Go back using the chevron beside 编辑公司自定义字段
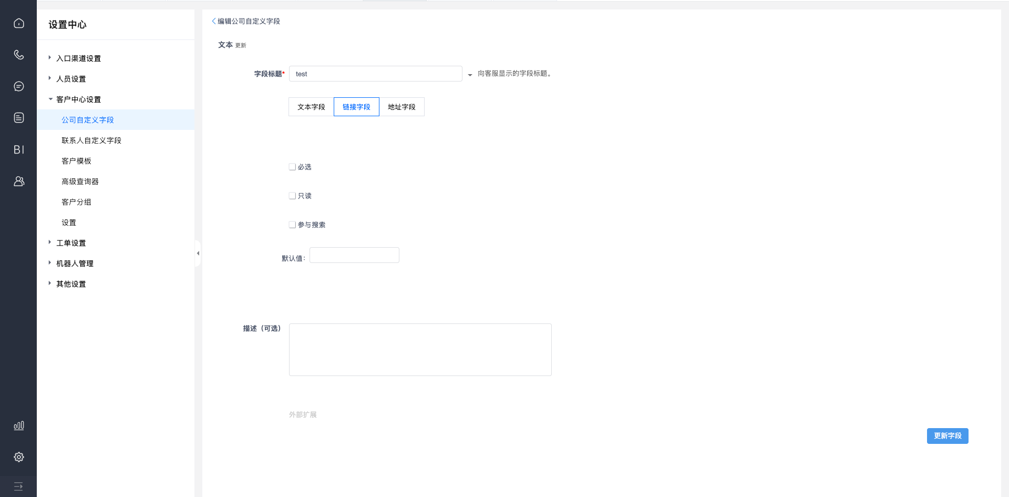This screenshot has height=497, width=1009. coord(214,21)
